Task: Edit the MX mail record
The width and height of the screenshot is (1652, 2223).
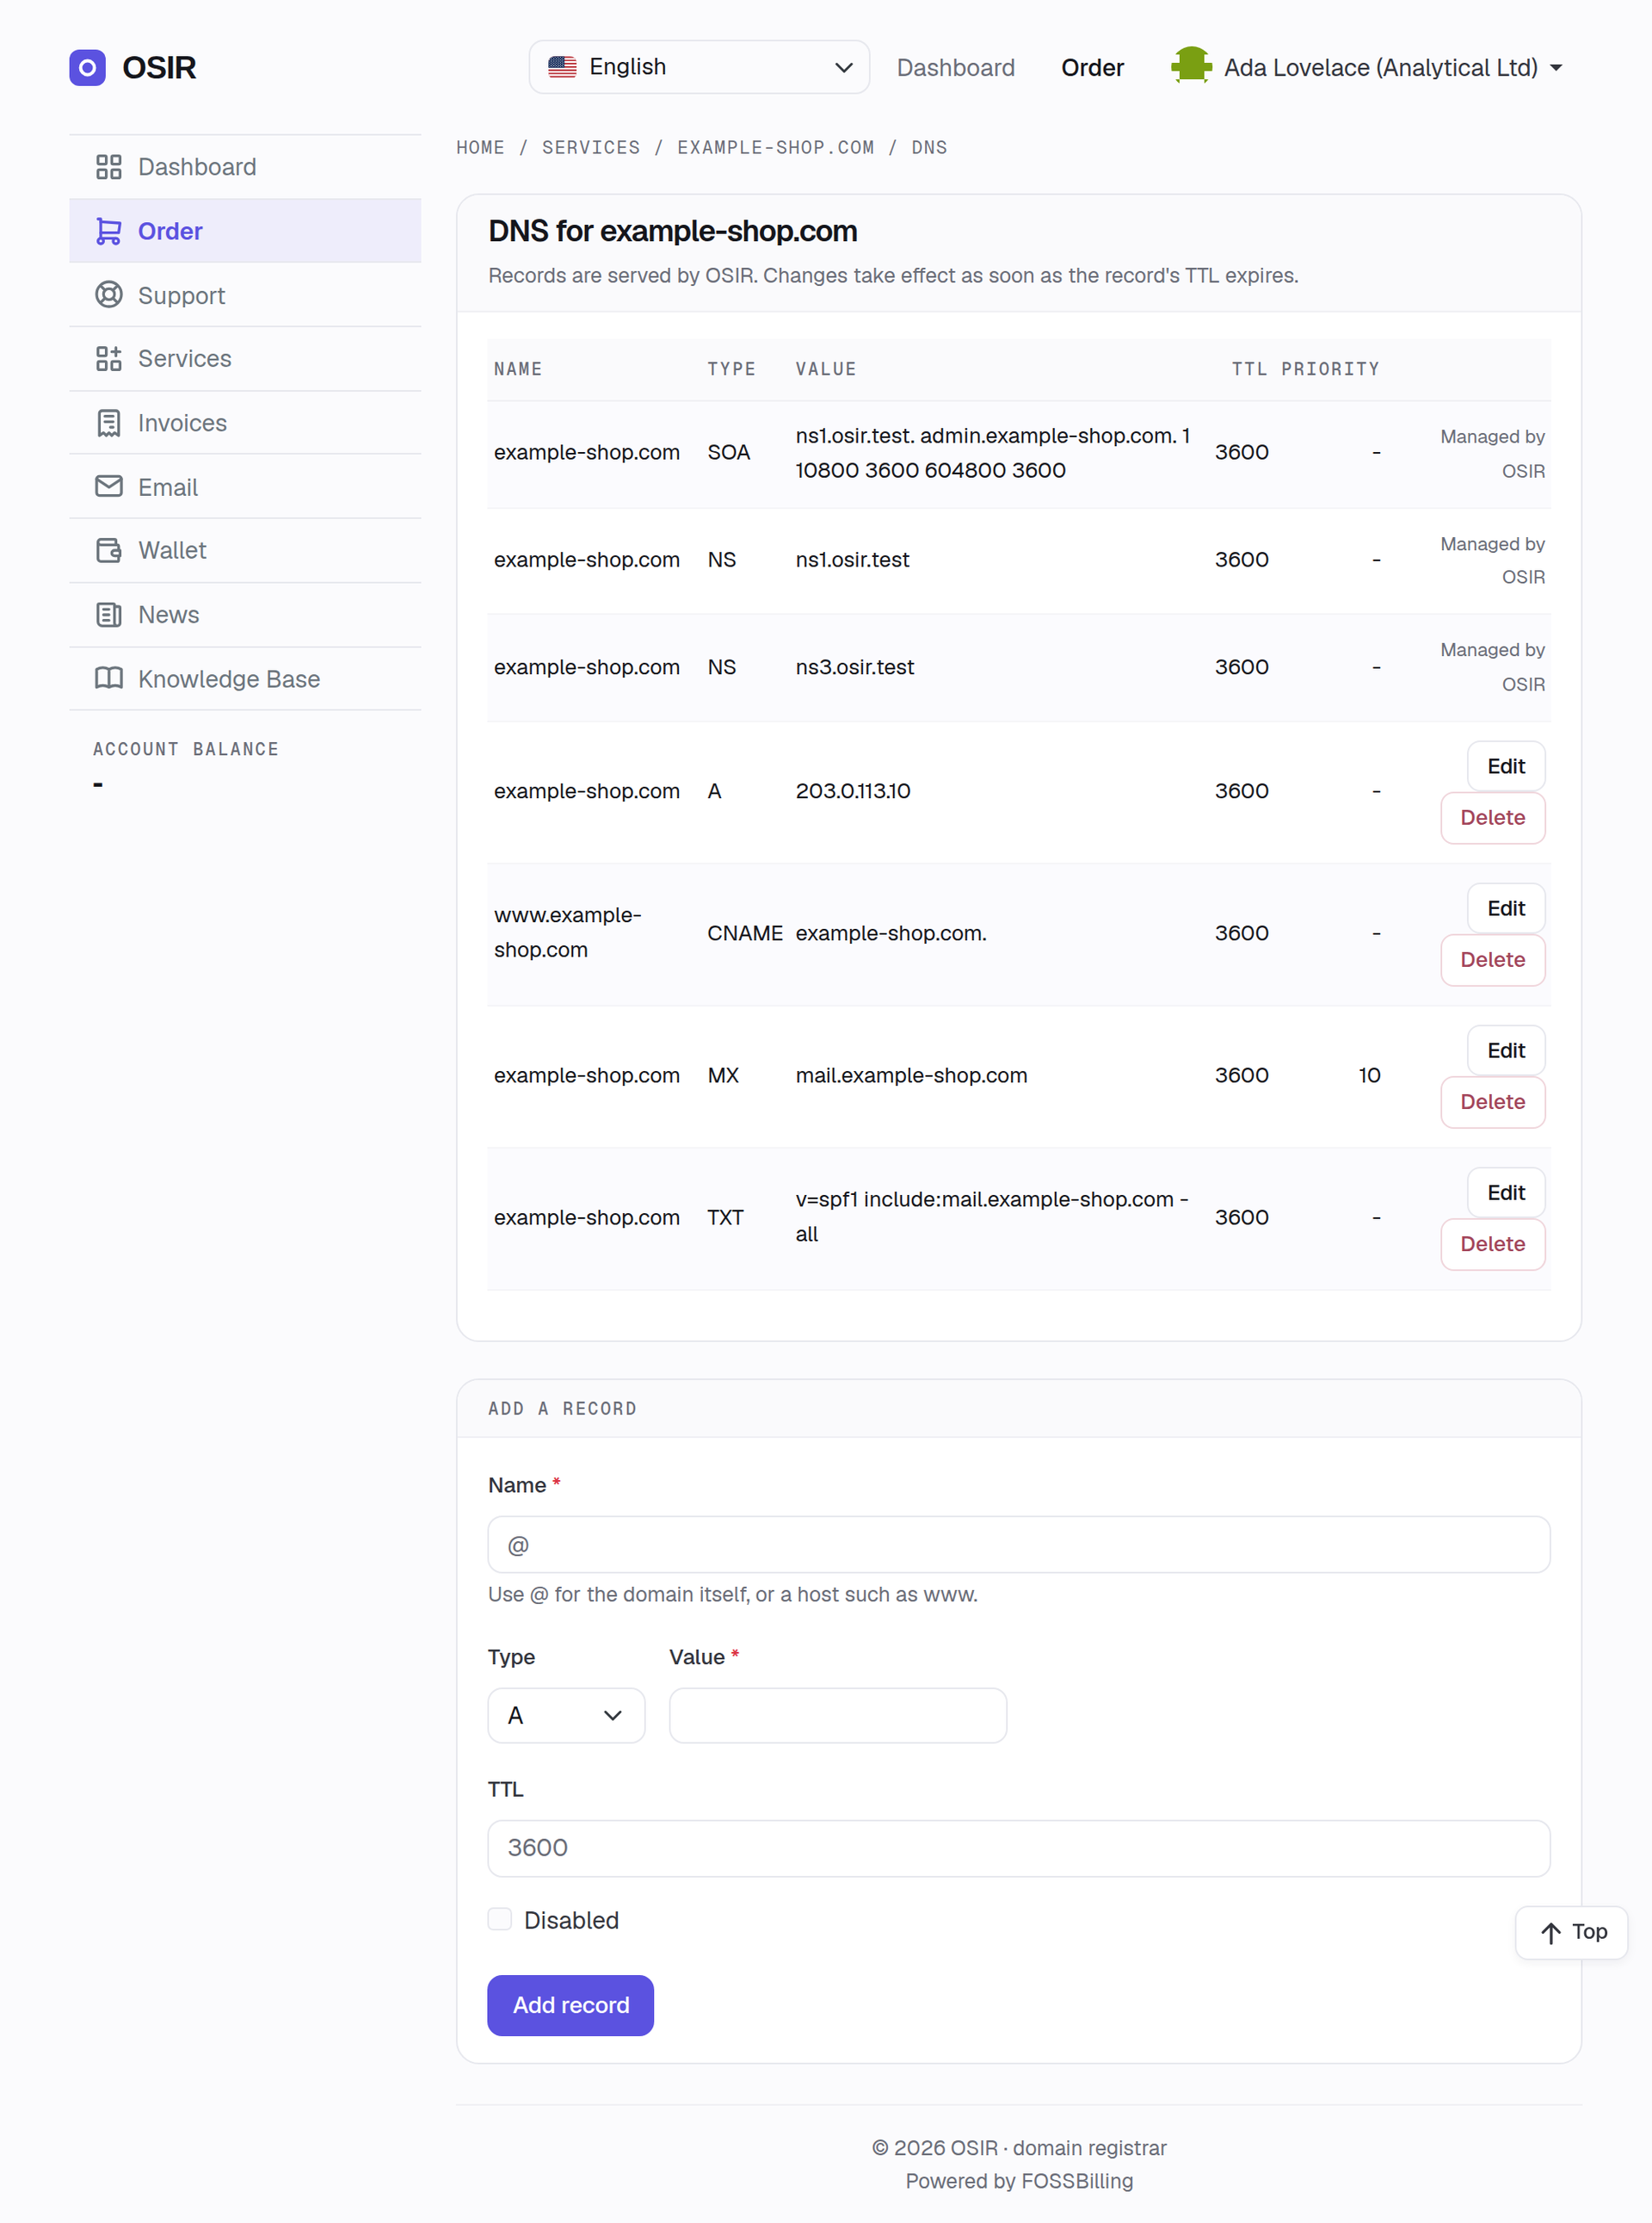Action: [1506, 1050]
